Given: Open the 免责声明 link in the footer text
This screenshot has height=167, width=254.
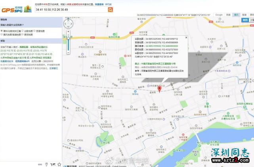Looking at the screenshot, I should tap(53, 68).
